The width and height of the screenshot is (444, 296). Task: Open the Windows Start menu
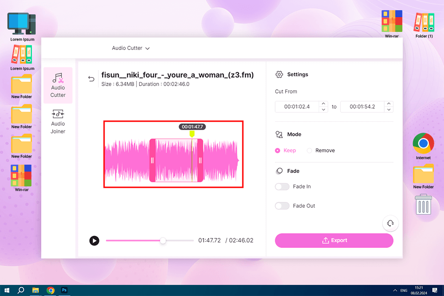7,290
